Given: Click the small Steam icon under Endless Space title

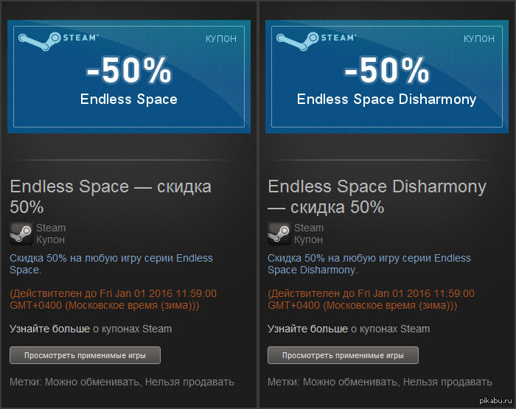Looking at the screenshot, I should (21, 234).
